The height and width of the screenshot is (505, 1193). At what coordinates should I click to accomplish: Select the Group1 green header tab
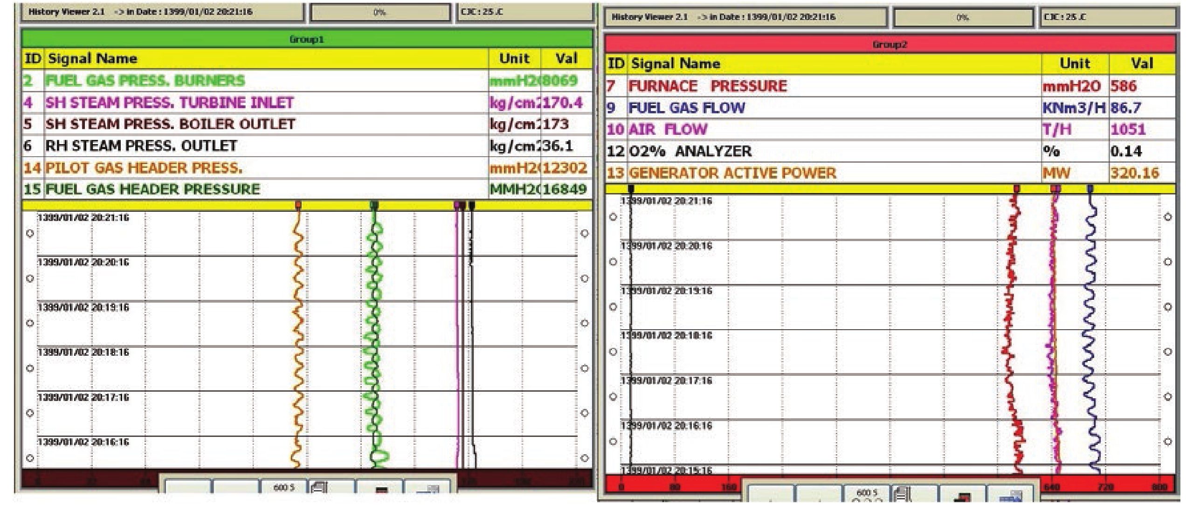[307, 39]
